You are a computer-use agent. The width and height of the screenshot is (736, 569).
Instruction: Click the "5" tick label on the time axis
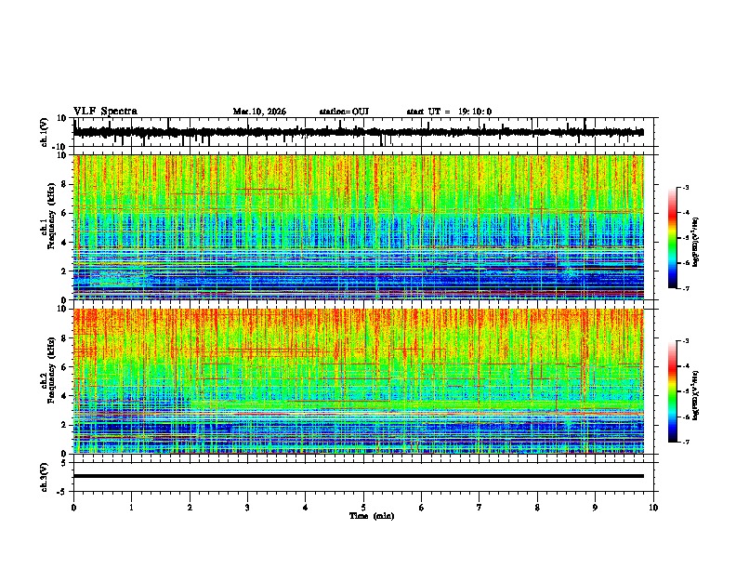coord(363,508)
